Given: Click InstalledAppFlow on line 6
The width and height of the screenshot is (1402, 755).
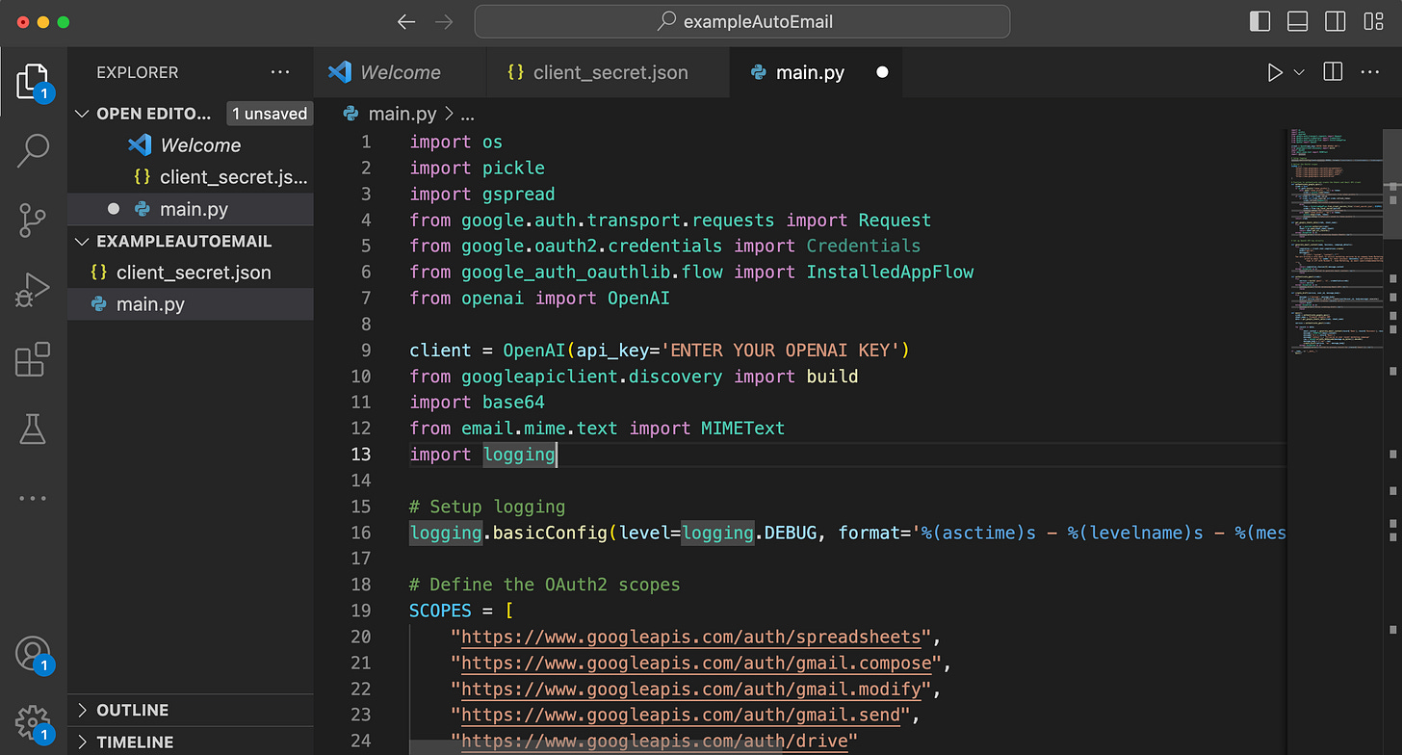Looking at the screenshot, I should coord(890,272).
